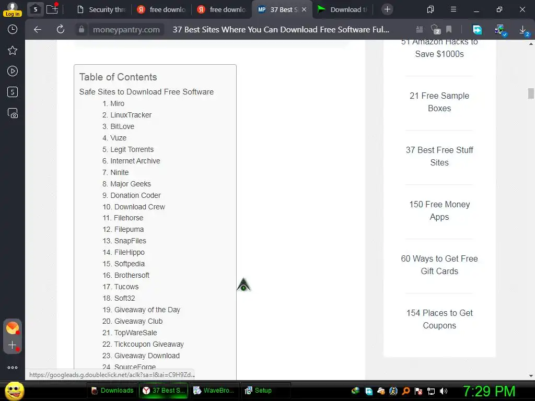This screenshot has height=401, width=535.
Task: Go back to previous page
Action: 38,30
